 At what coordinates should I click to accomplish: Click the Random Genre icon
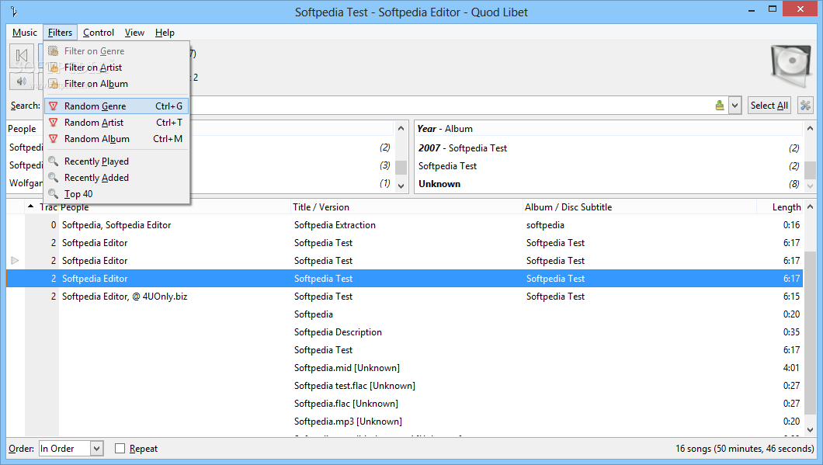(x=53, y=106)
